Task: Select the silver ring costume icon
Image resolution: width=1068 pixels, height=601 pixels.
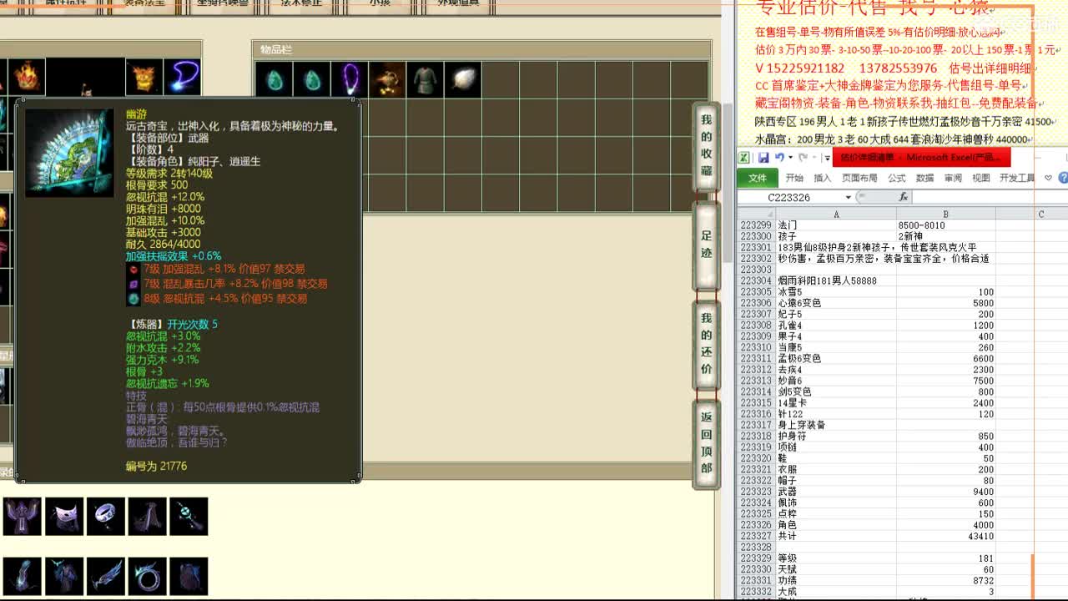Action: [x=106, y=517]
